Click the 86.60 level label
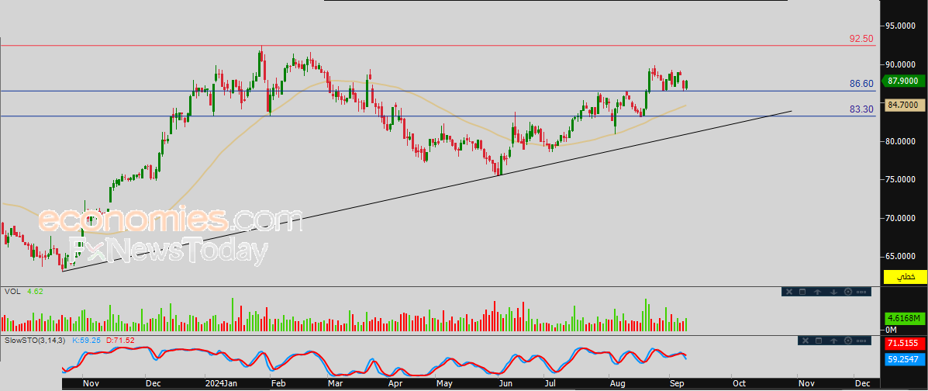The image size is (928, 391). coord(861,84)
